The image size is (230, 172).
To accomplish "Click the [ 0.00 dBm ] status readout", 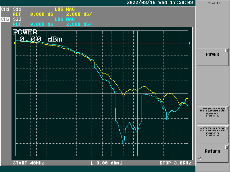I will [x=106, y=163].
